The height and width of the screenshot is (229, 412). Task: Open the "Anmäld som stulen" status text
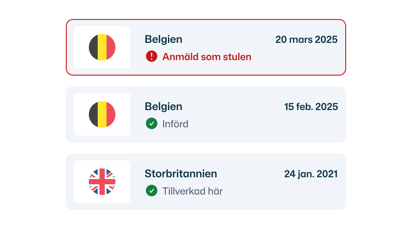(206, 57)
